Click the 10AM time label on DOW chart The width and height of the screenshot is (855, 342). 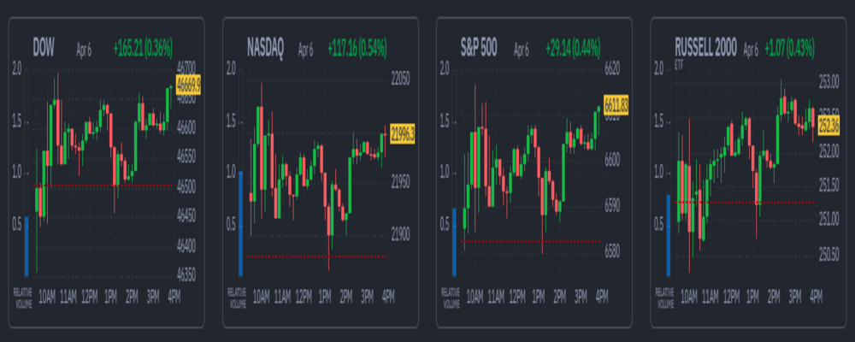click(47, 296)
